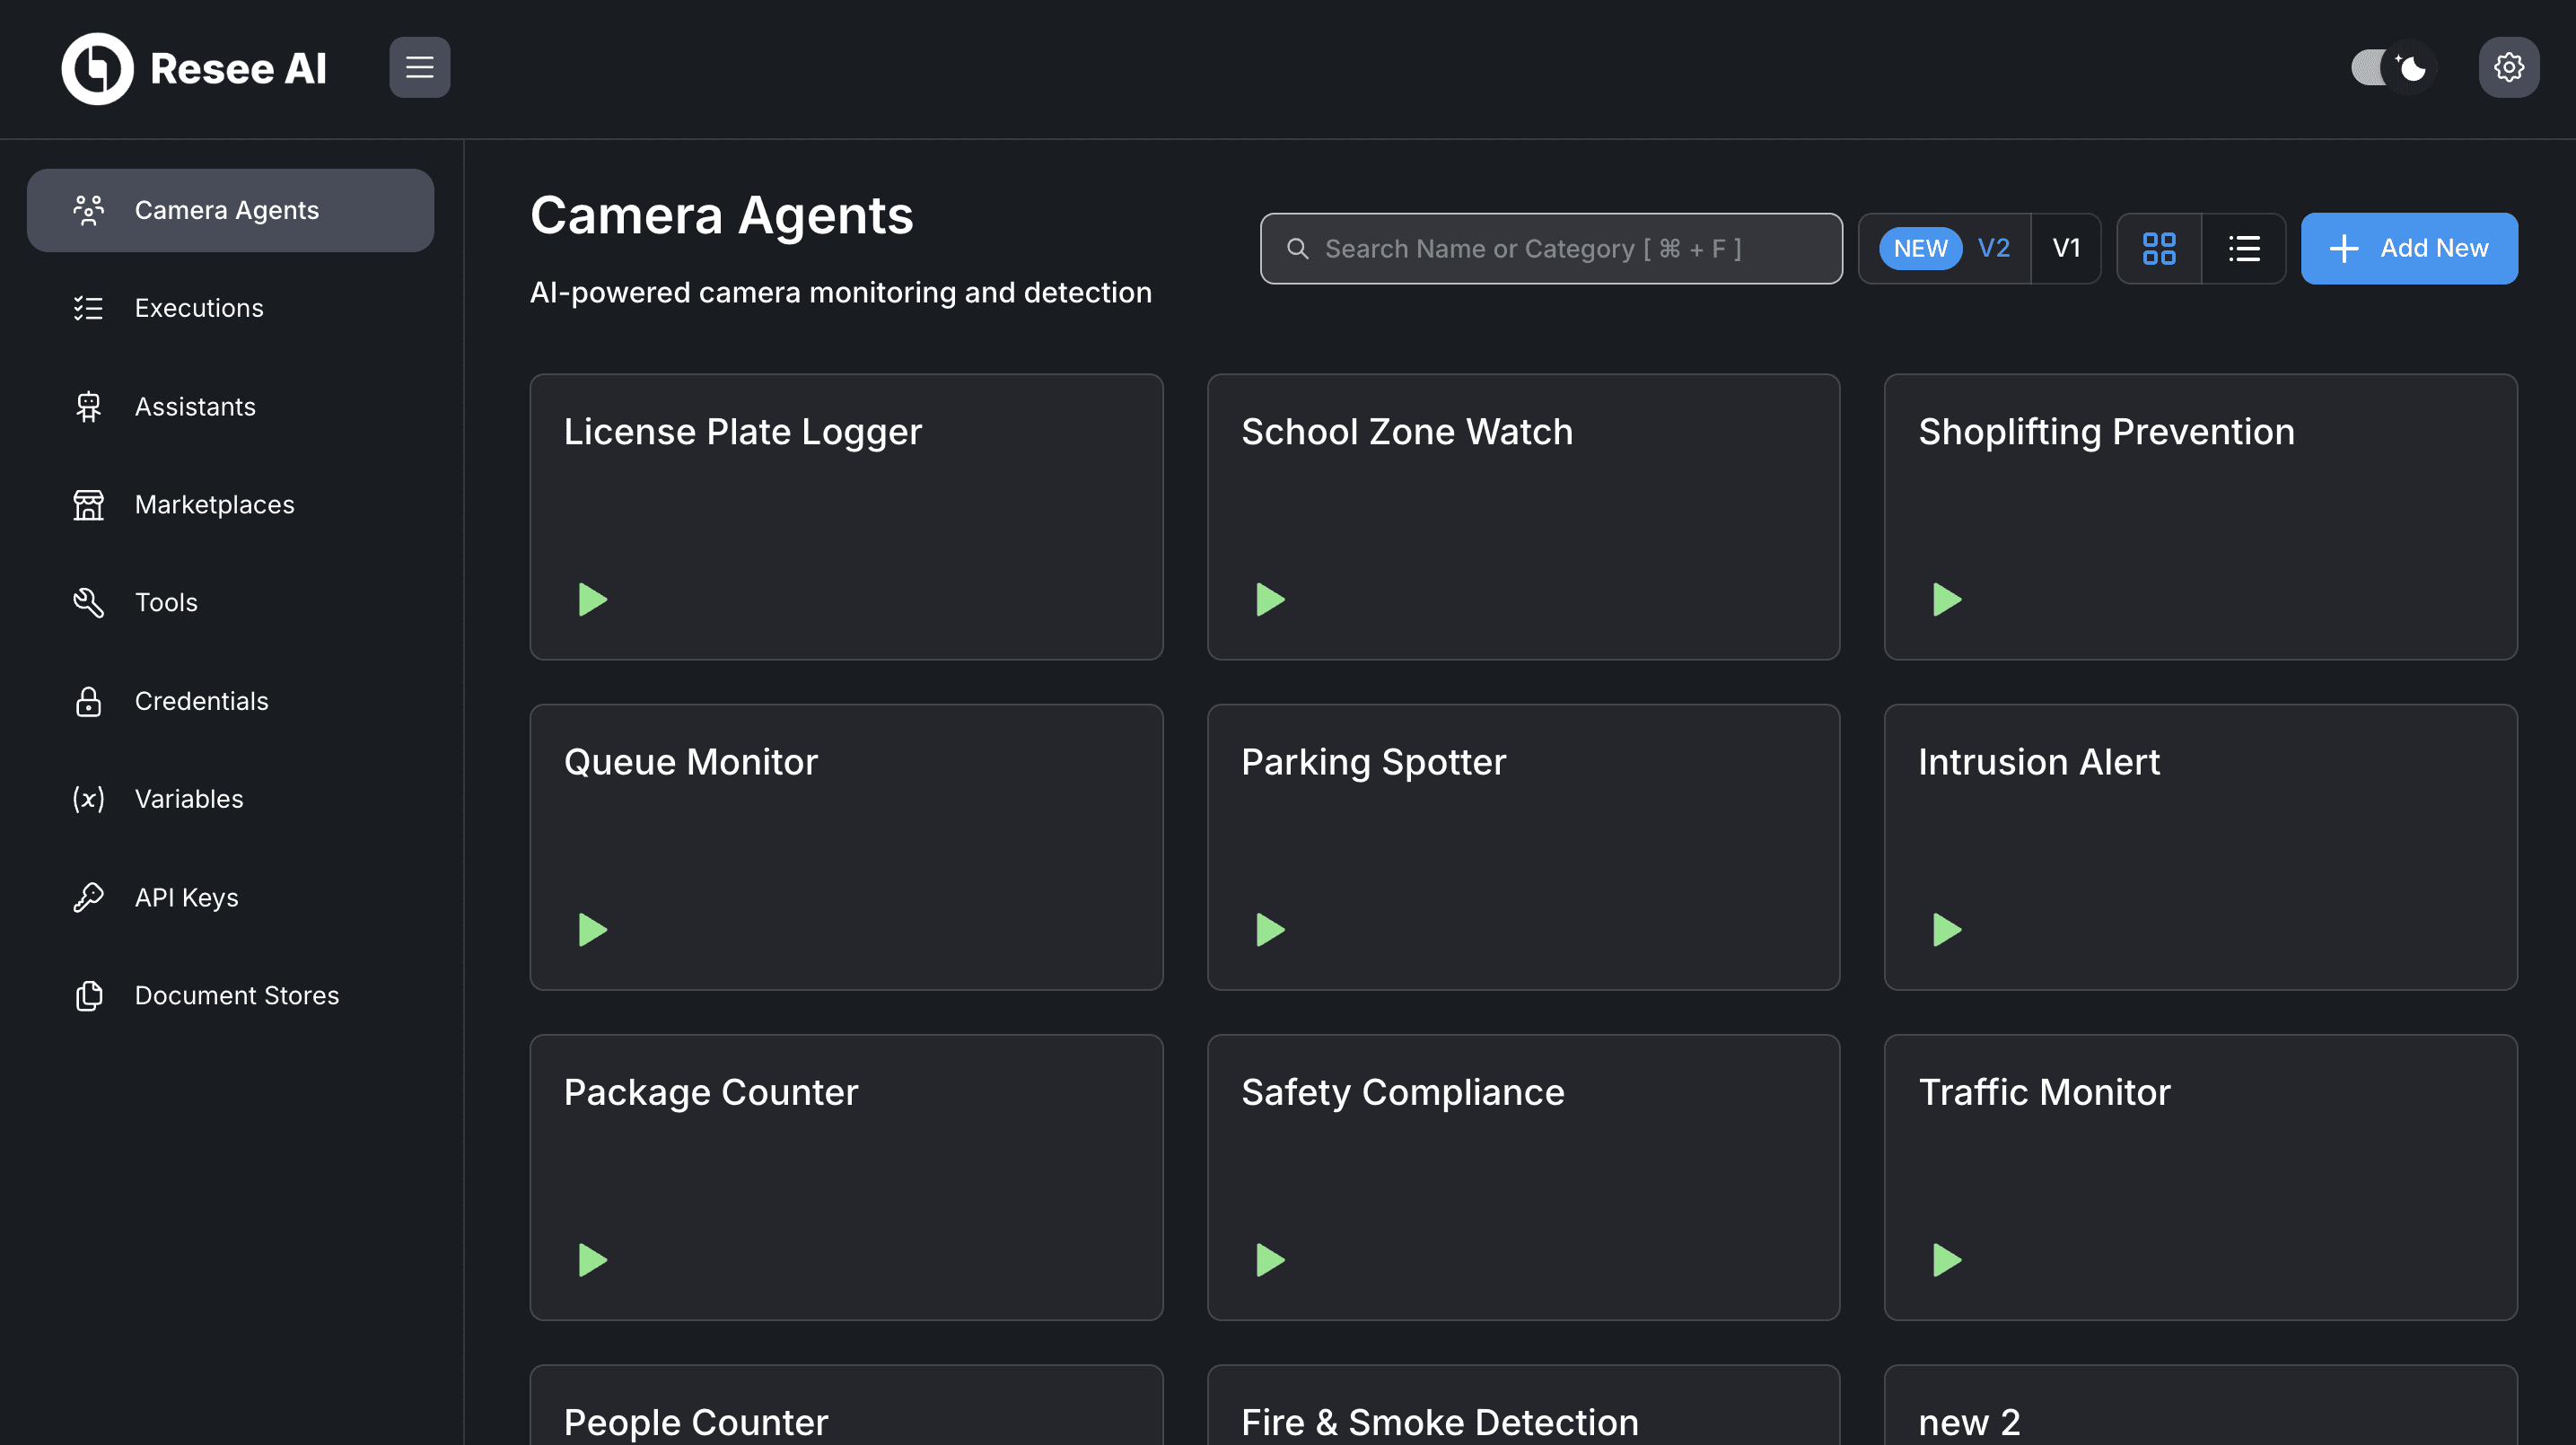
Task: Click the Resee AI logo icon
Action: point(97,68)
